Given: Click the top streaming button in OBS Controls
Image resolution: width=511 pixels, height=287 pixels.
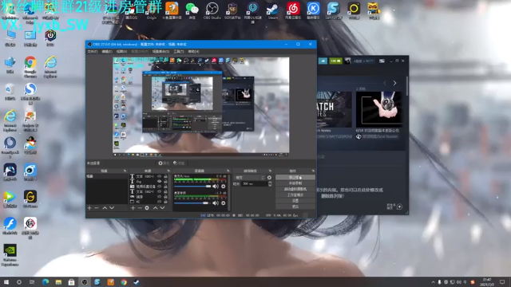Looking at the screenshot, I should [x=295, y=177].
